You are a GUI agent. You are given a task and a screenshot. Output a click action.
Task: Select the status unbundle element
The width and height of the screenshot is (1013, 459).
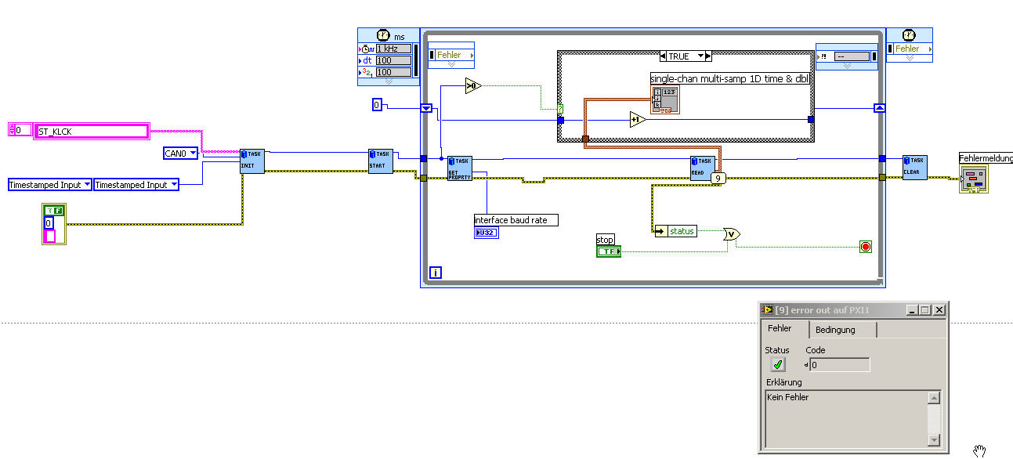point(682,231)
